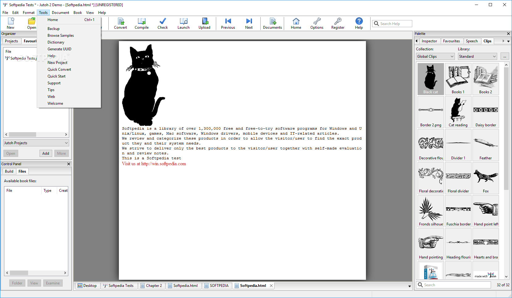Launch the book with Launch icon

[x=184, y=23]
